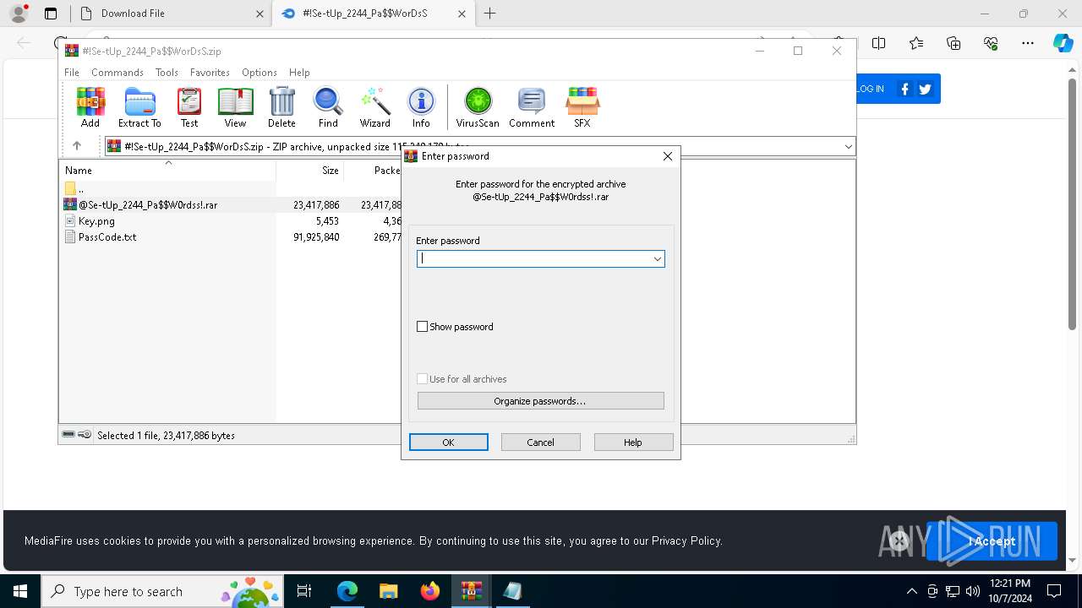Open Firefox from the taskbar
Screen dimensions: 1082x608
coord(430,591)
